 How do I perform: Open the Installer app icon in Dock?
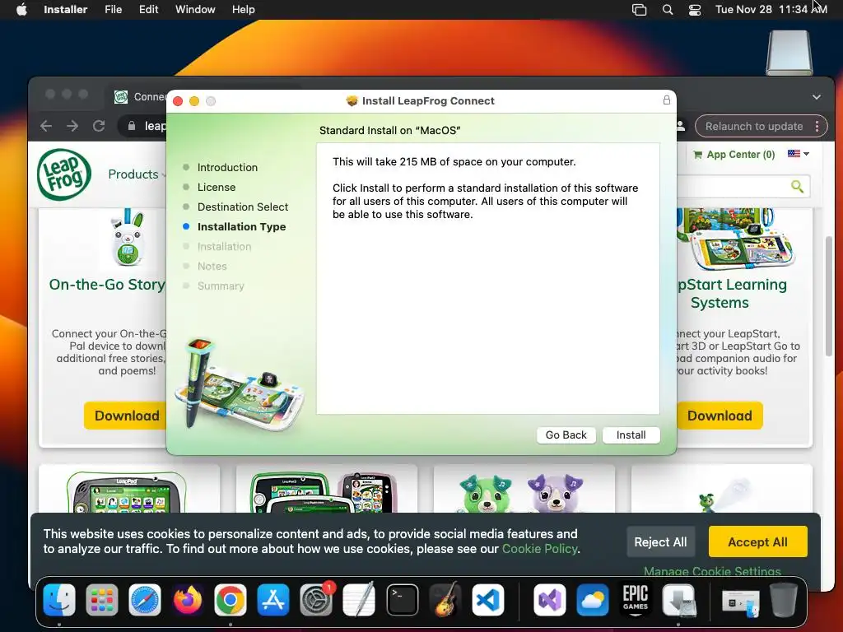[679, 600]
